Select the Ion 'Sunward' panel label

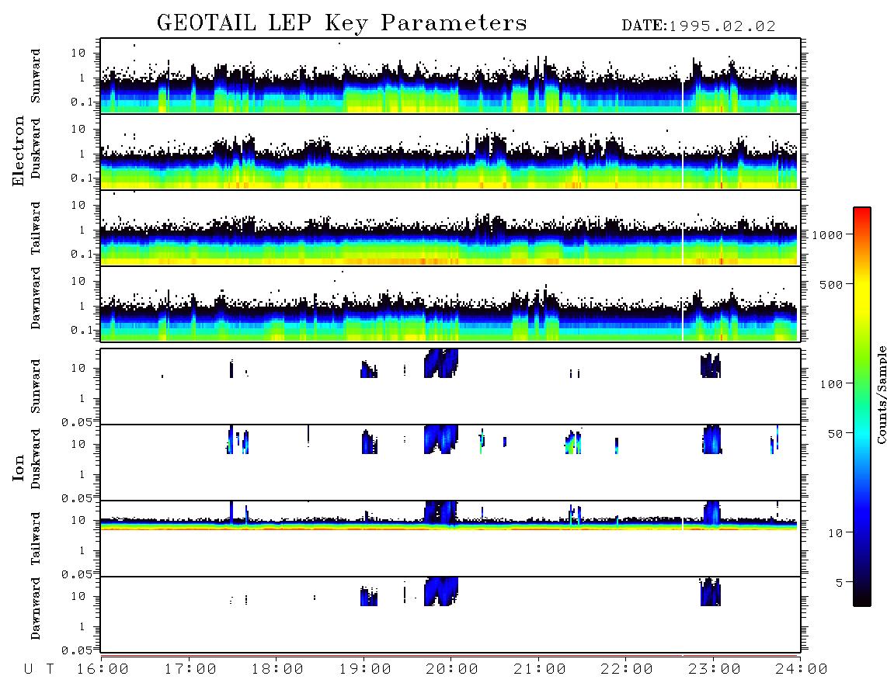point(36,387)
